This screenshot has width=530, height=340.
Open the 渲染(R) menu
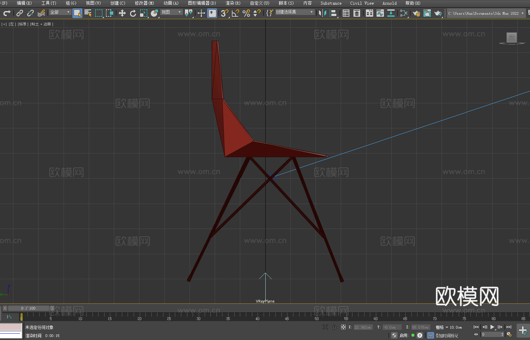pos(233,3)
